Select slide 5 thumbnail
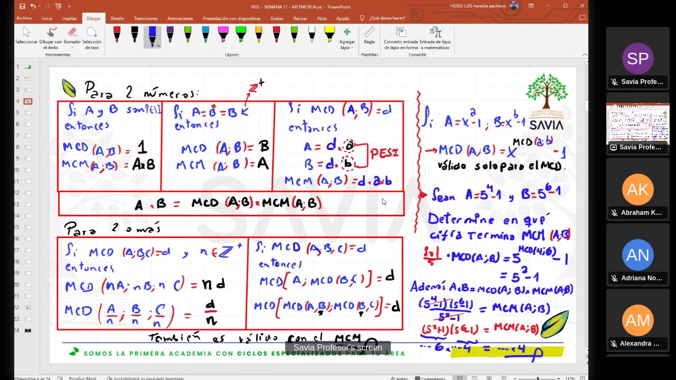The image size is (676, 380). [x=27, y=113]
